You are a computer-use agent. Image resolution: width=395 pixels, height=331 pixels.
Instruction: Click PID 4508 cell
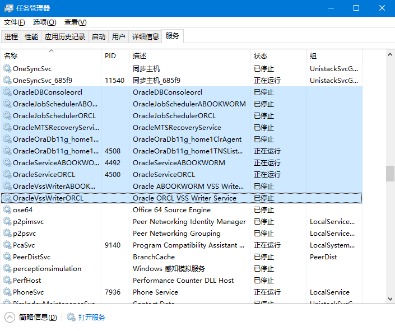pyautogui.click(x=113, y=151)
